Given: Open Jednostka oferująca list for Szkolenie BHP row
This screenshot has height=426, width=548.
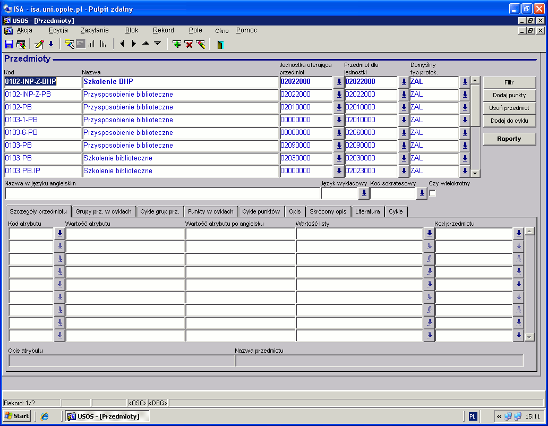Looking at the screenshot, I should point(339,82).
